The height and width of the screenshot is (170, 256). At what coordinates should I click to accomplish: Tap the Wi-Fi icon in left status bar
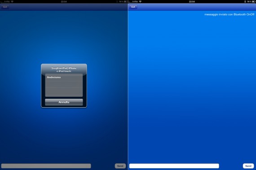(x=12, y=1)
